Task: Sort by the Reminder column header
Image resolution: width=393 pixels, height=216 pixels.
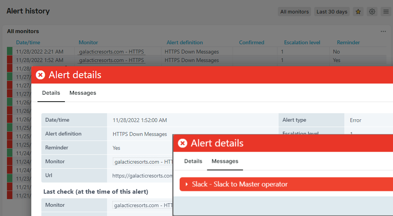Action: (349, 42)
